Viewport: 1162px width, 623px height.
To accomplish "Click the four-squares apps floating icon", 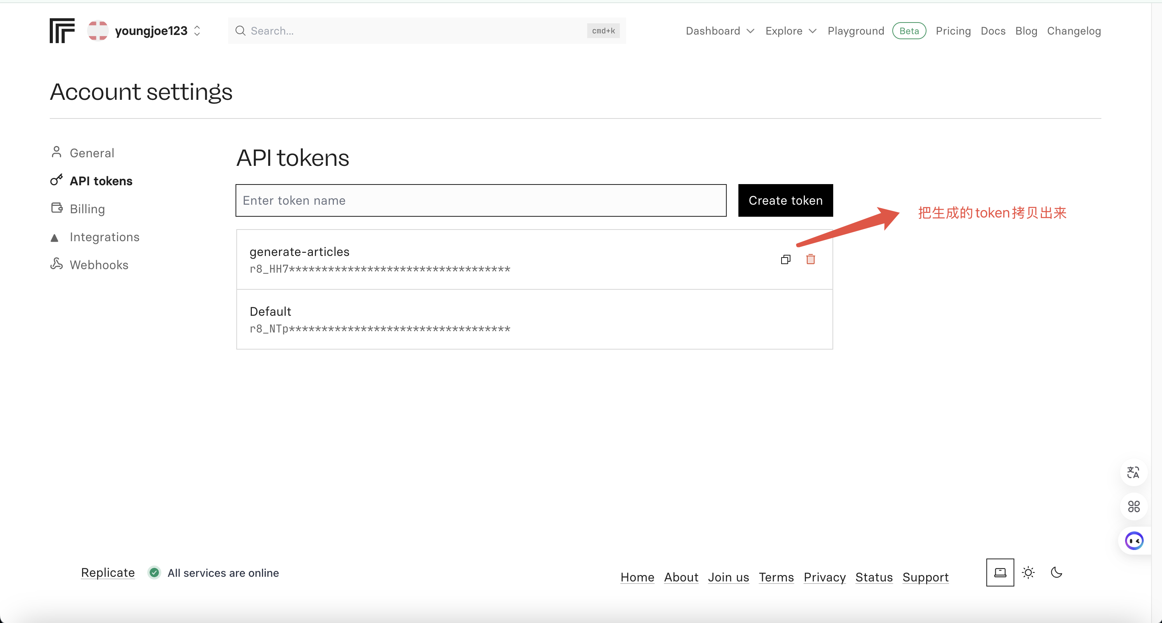I will 1133,506.
